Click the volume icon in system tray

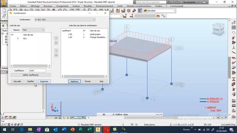[208, 130]
